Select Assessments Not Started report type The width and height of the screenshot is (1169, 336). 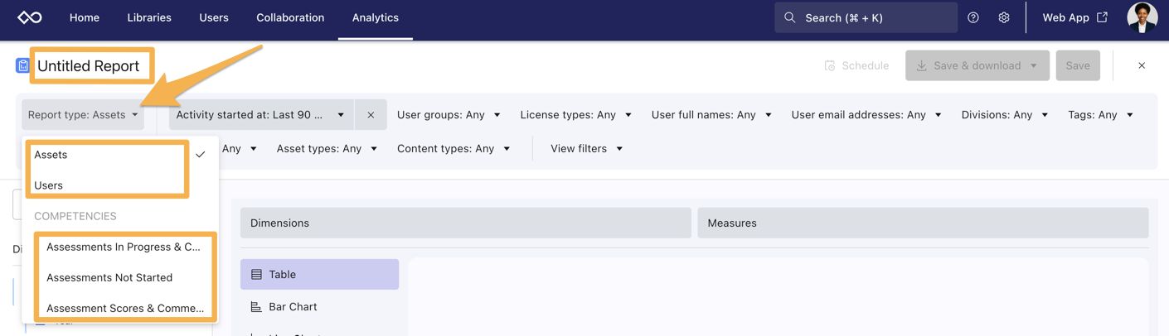coord(109,277)
